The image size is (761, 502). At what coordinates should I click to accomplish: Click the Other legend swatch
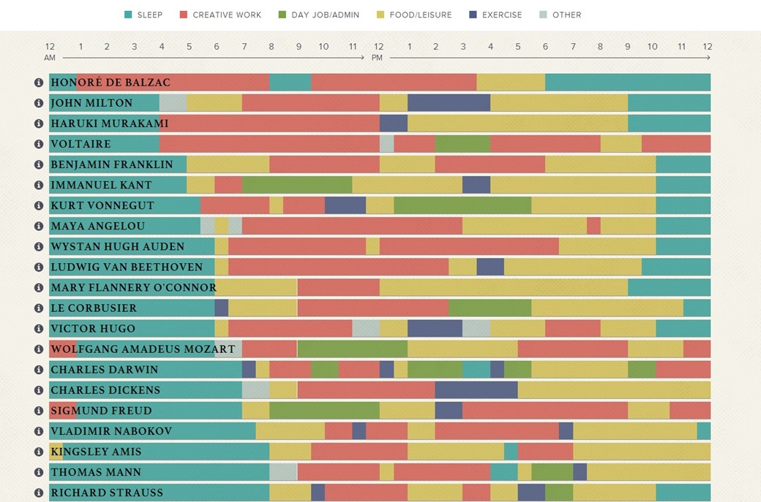tap(543, 15)
